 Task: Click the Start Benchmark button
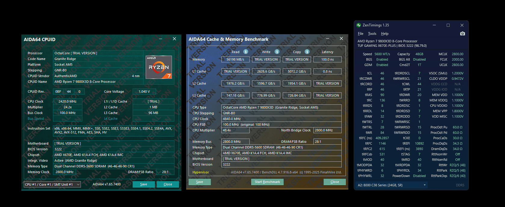pos(267,182)
